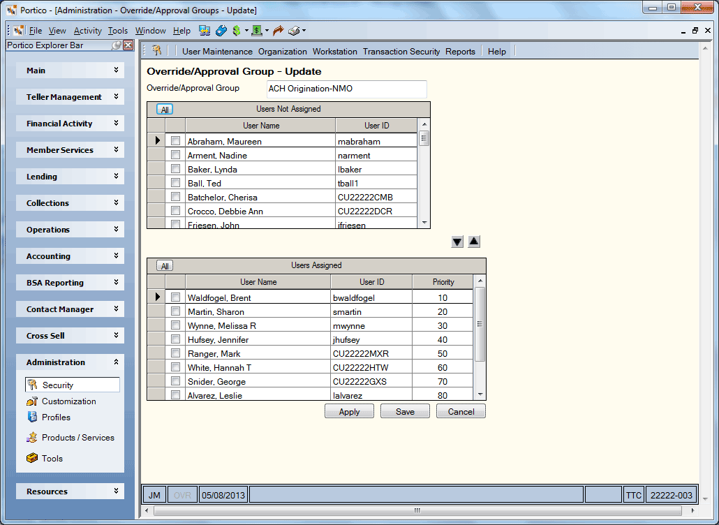Click the Override/Approval Group input field
The width and height of the screenshot is (719, 525).
coord(347,89)
